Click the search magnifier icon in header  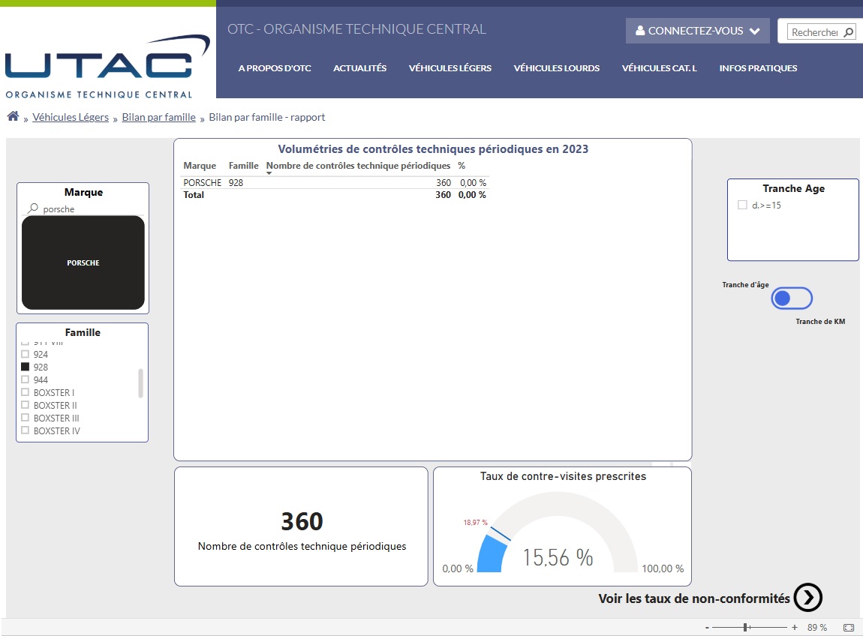[x=848, y=32]
